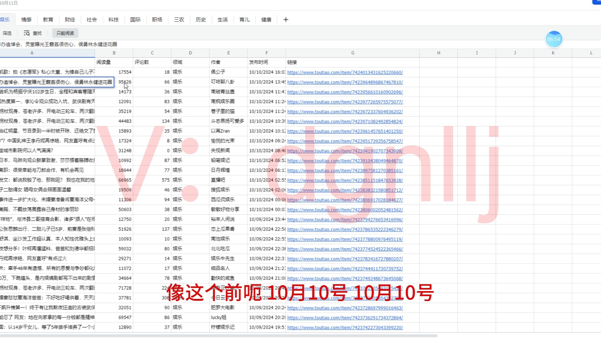Open toutiao link ending 7424013431625220660
Viewport: 601px width, 338px height.
pyautogui.click(x=345, y=72)
